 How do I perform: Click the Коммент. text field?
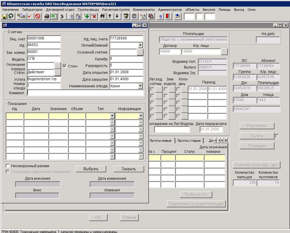(x=85, y=93)
